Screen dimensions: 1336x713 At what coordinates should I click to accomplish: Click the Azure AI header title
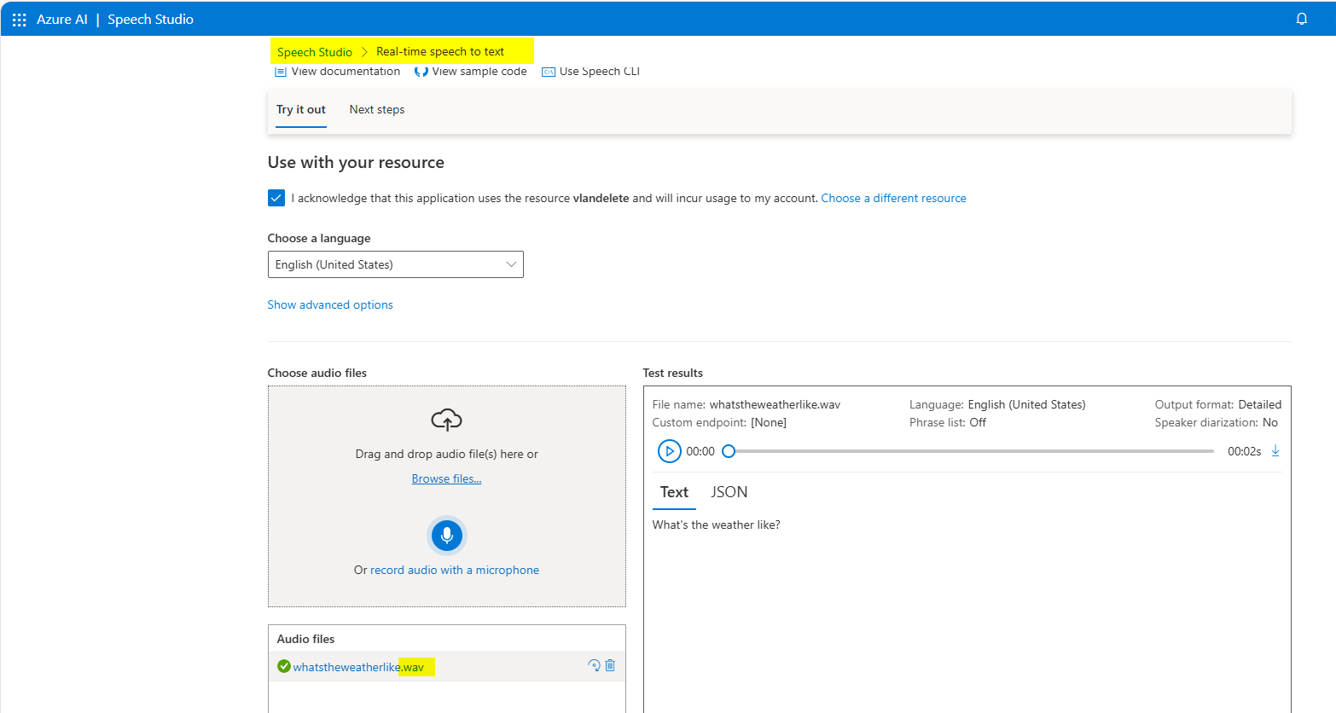62,19
